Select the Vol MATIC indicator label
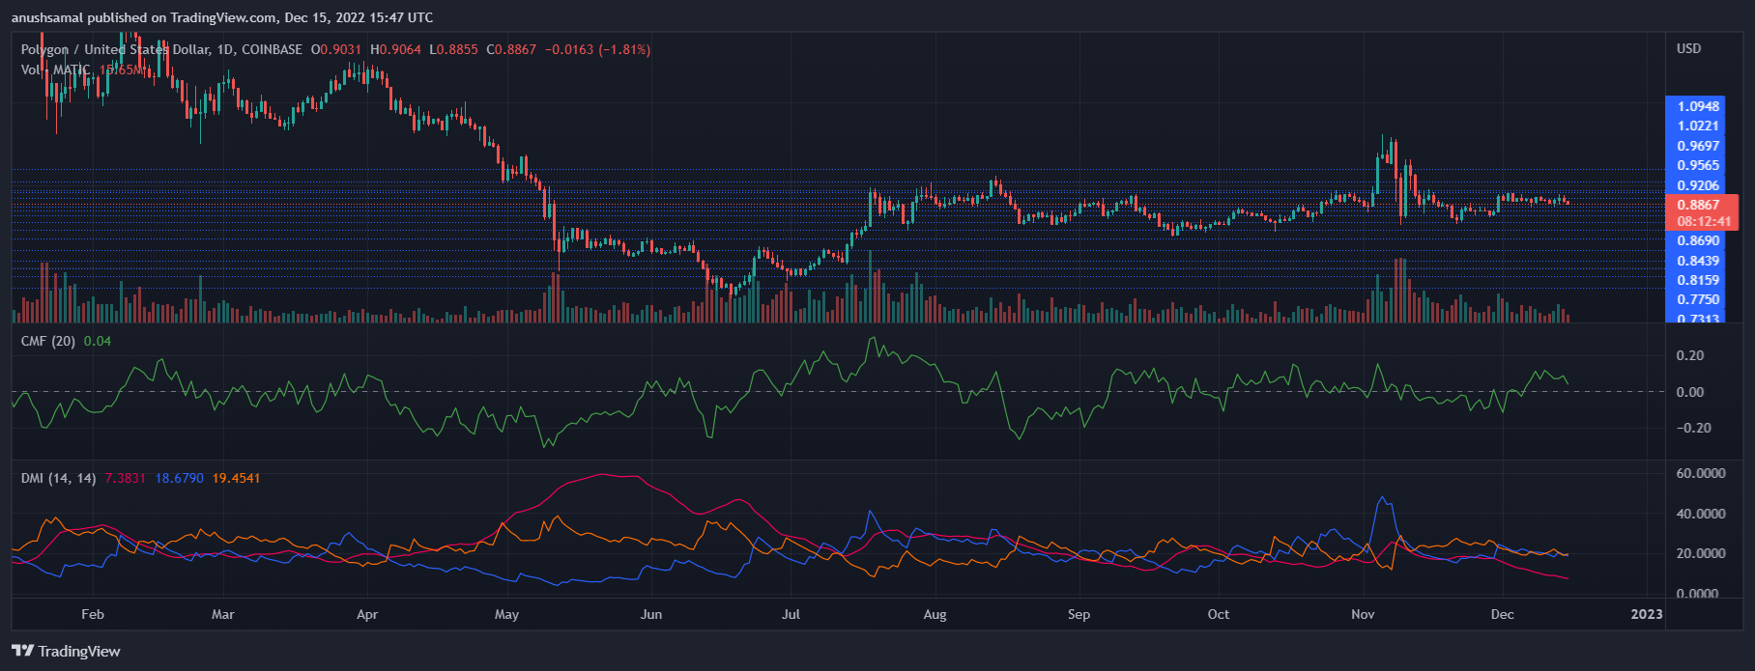Image resolution: width=1755 pixels, height=671 pixels. tap(55, 70)
